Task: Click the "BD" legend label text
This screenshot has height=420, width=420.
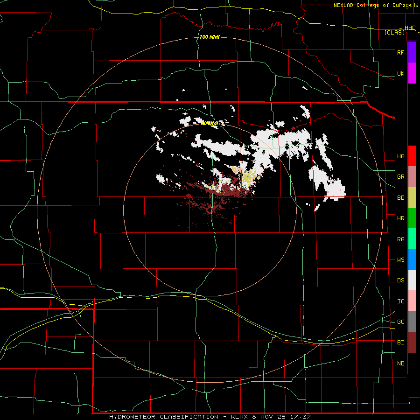Action: pos(400,198)
